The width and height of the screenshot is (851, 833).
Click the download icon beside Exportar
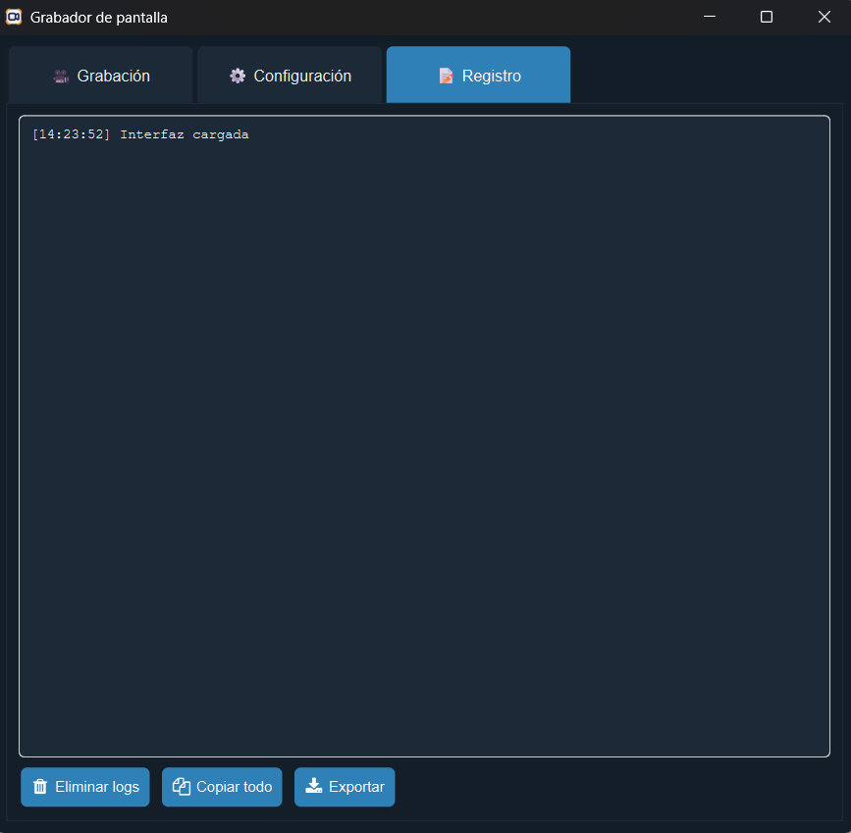(314, 787)
